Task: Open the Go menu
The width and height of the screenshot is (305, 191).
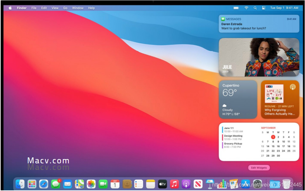Action: [65, 8]
